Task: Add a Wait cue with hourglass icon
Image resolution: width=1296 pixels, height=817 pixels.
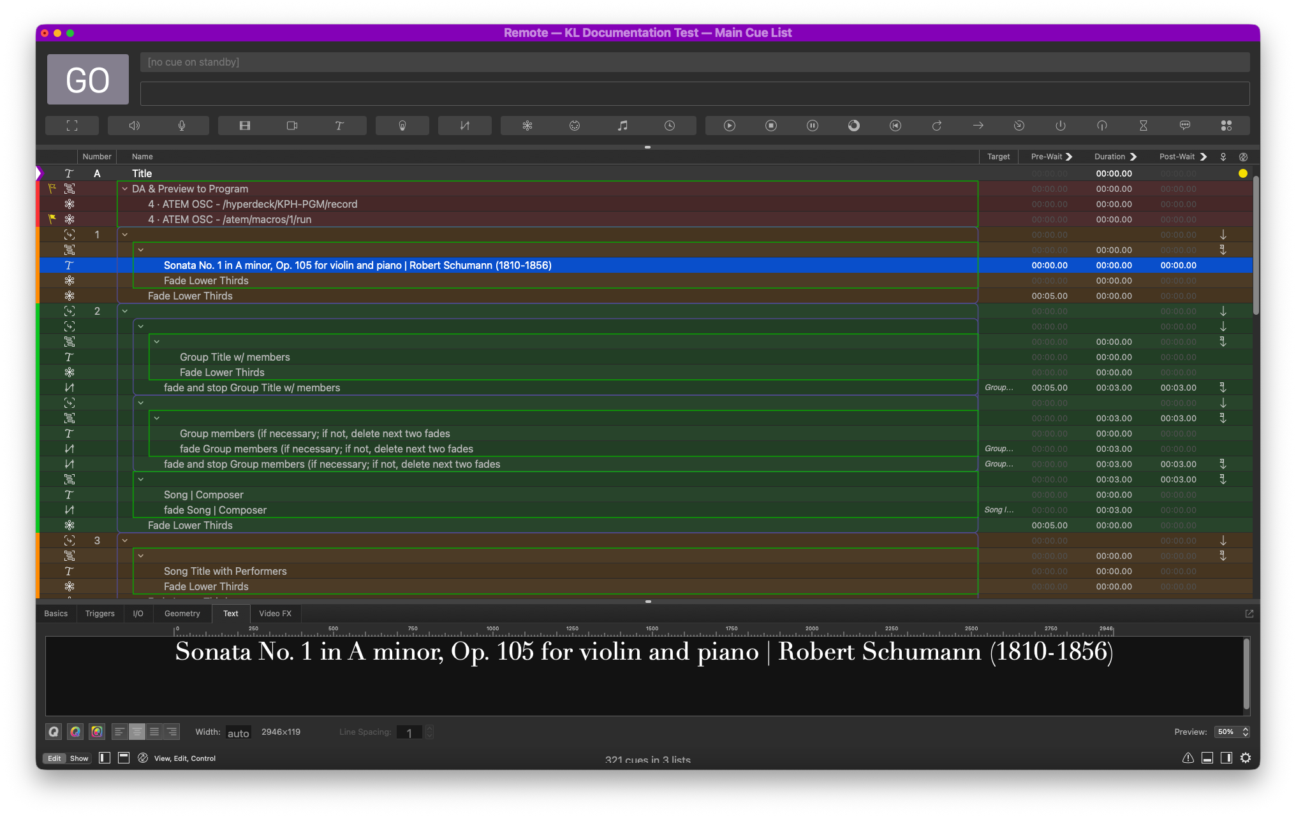Action: 1144,126
